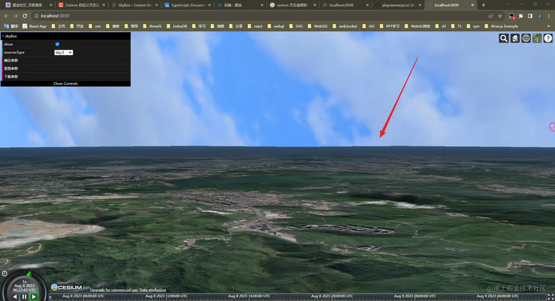Open Cesium navigation help button
555x301 pixels.
[548, 38]
